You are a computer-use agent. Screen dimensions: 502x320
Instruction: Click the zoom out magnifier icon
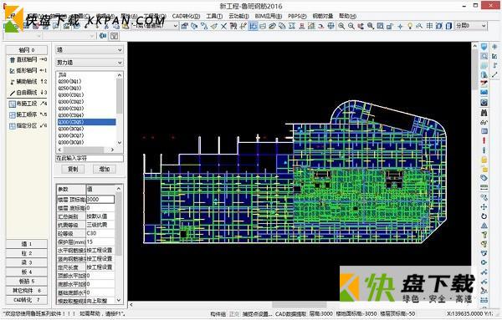pos(351,26)
